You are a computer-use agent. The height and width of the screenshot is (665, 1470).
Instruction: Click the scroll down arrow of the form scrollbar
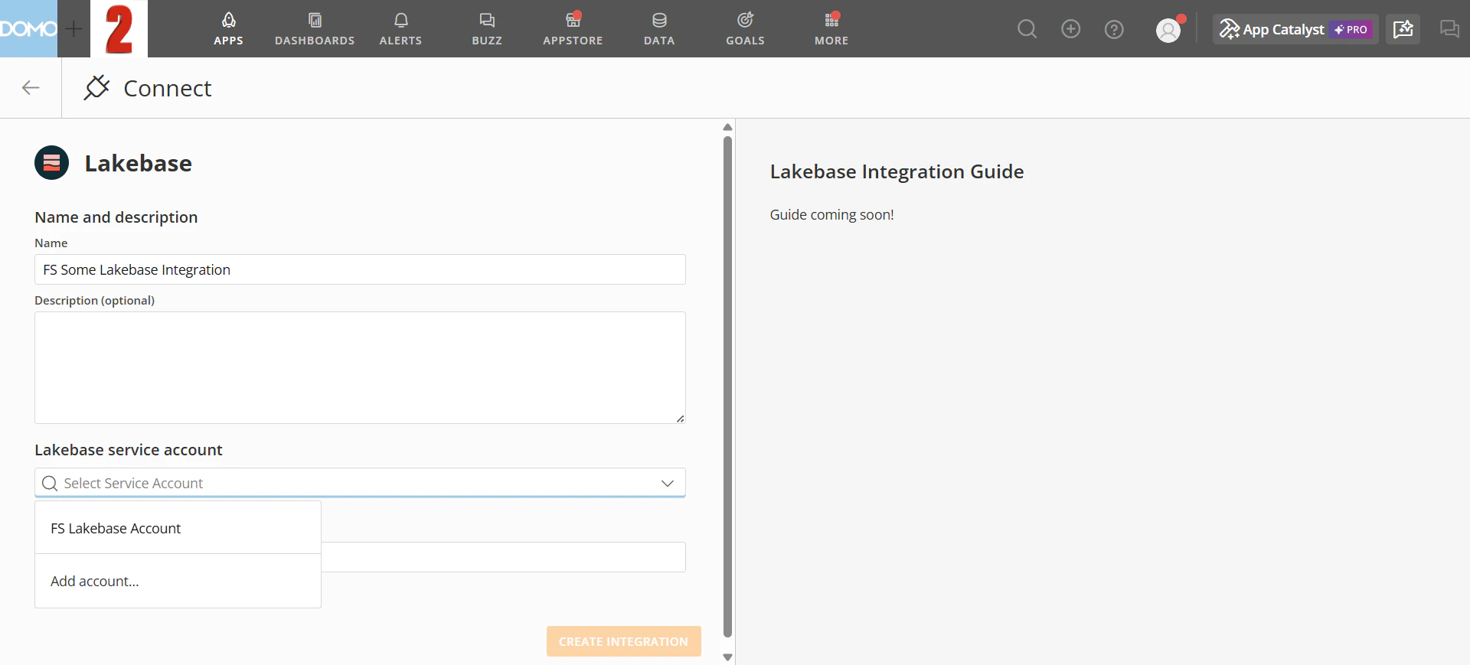point(728,657)
